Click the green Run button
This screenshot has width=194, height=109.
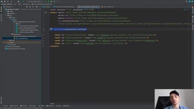[45, 1]
